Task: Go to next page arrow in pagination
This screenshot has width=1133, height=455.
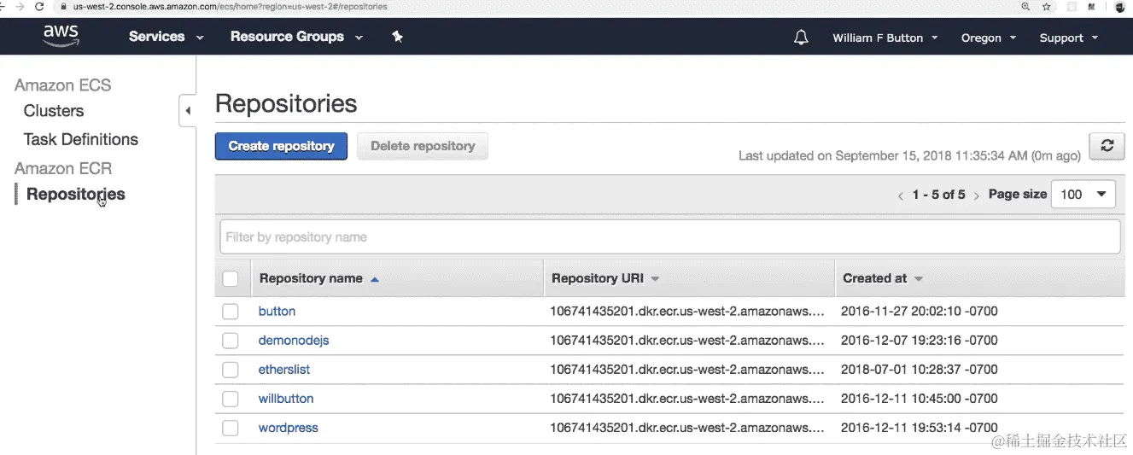Action: click(x=977, y=195)
